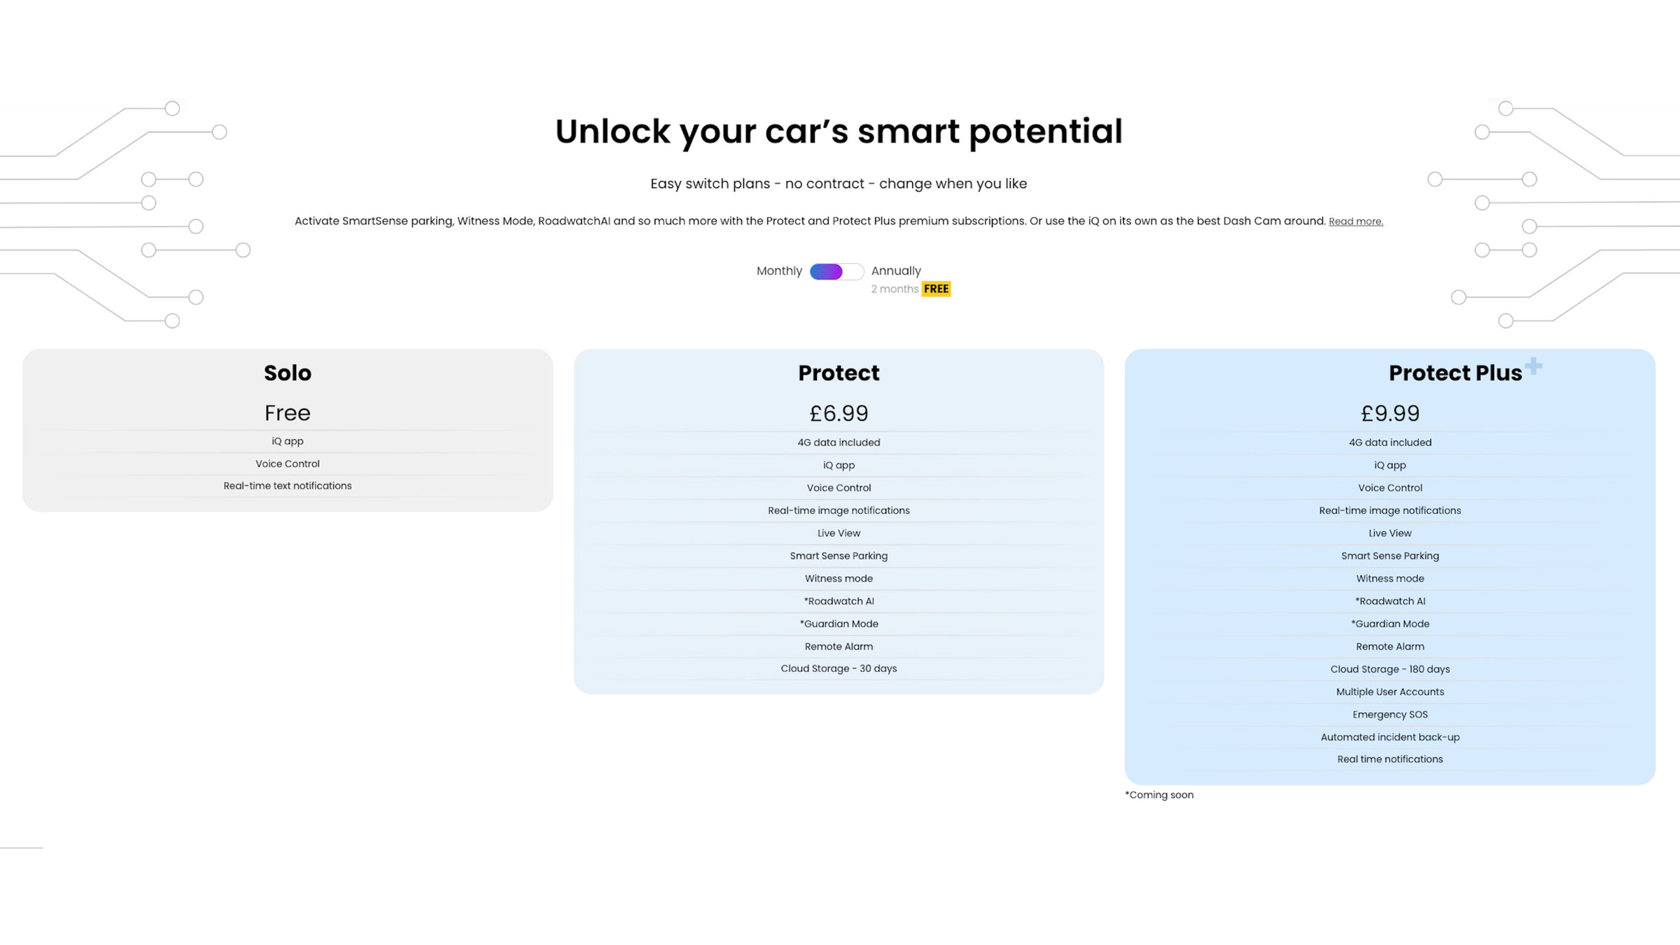Click the '2 months FREE' badge
The image size is (1680, 945).
pos(911,288)
